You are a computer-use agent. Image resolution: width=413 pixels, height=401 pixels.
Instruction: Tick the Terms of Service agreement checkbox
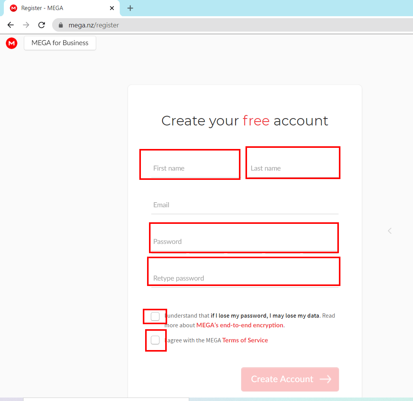click(x=155, y=340)
